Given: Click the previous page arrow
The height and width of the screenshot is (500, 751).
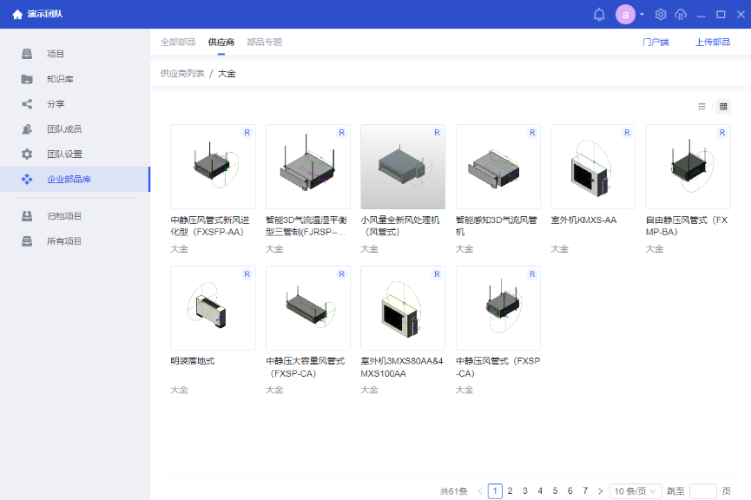Looking at the screenshot, I should click(x=480, y=491).
